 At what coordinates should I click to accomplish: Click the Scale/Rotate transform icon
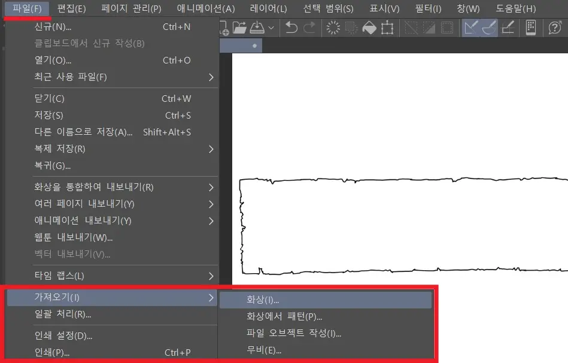click(x=387, y=28)
